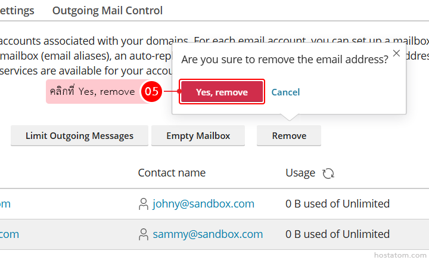429x260 pixels.
Task: Click the red 05 step badge
Action: coord(152,92)
